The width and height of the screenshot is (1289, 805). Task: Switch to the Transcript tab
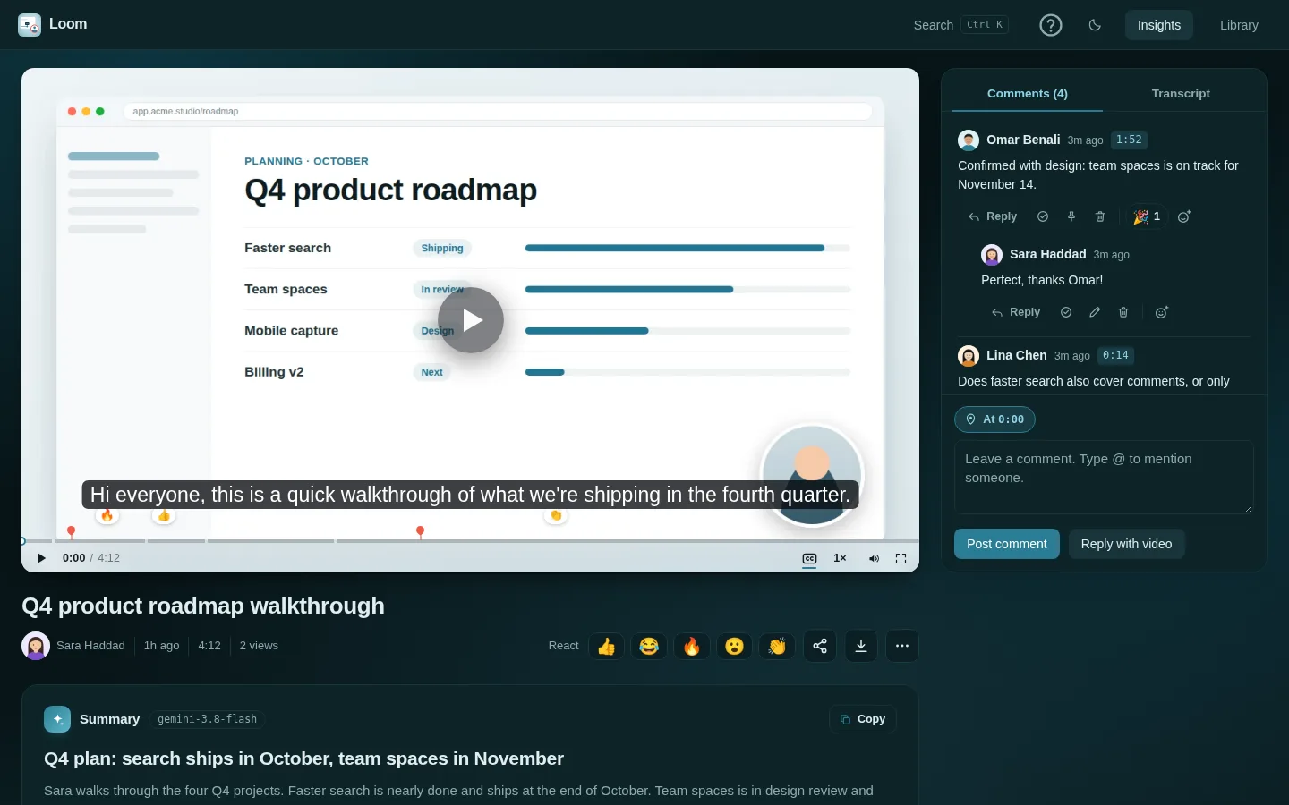pos(1181,93)
